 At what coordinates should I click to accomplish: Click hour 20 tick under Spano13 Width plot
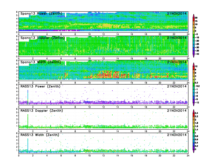160,83
